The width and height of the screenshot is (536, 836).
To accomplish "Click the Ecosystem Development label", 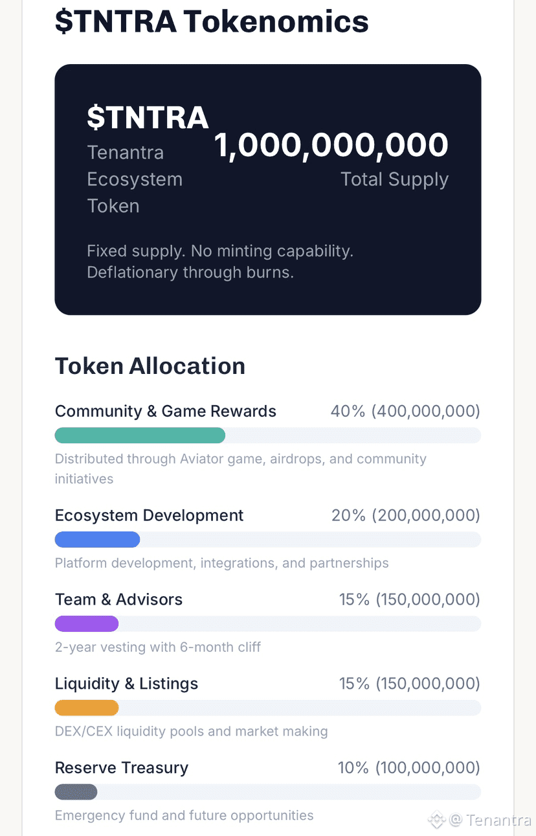I will click(x=149, y=516).
